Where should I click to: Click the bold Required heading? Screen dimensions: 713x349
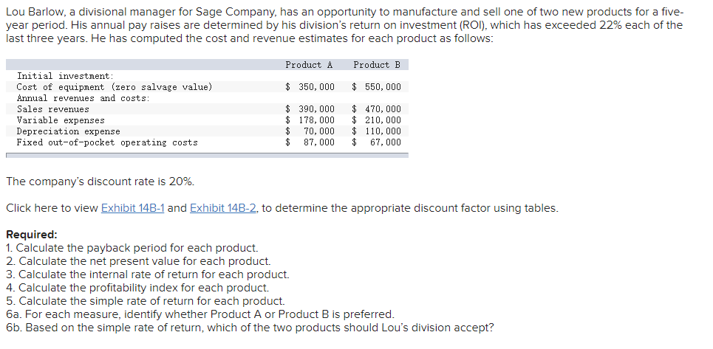tap(32, 235)
